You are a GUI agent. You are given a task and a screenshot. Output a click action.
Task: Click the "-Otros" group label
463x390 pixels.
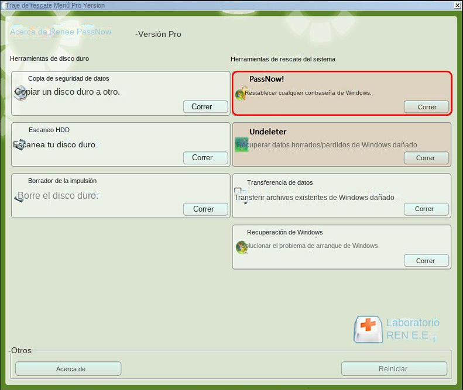click(20, 350)
